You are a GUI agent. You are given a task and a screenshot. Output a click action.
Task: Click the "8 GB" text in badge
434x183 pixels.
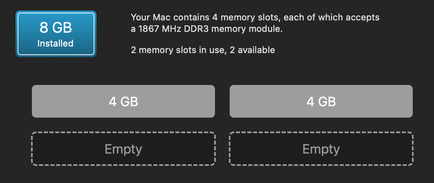(56, 27)
